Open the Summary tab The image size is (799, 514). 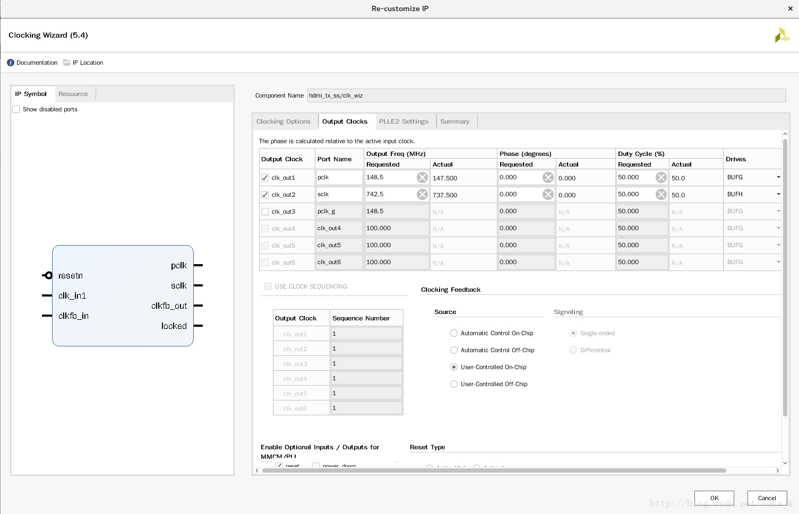click(x=455, y=121)
